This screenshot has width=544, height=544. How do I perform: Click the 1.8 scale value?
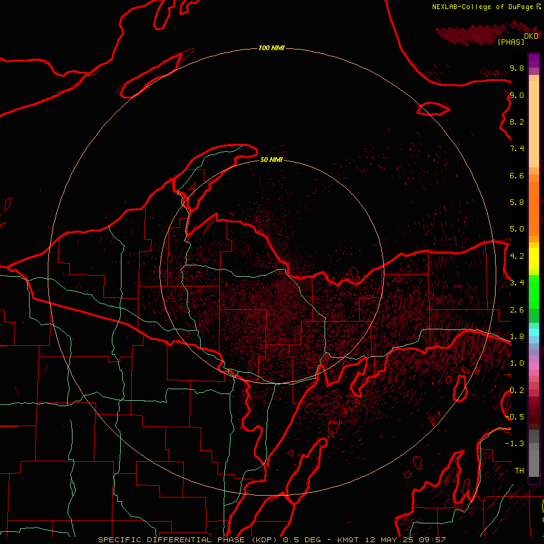(x=517, y=337)
